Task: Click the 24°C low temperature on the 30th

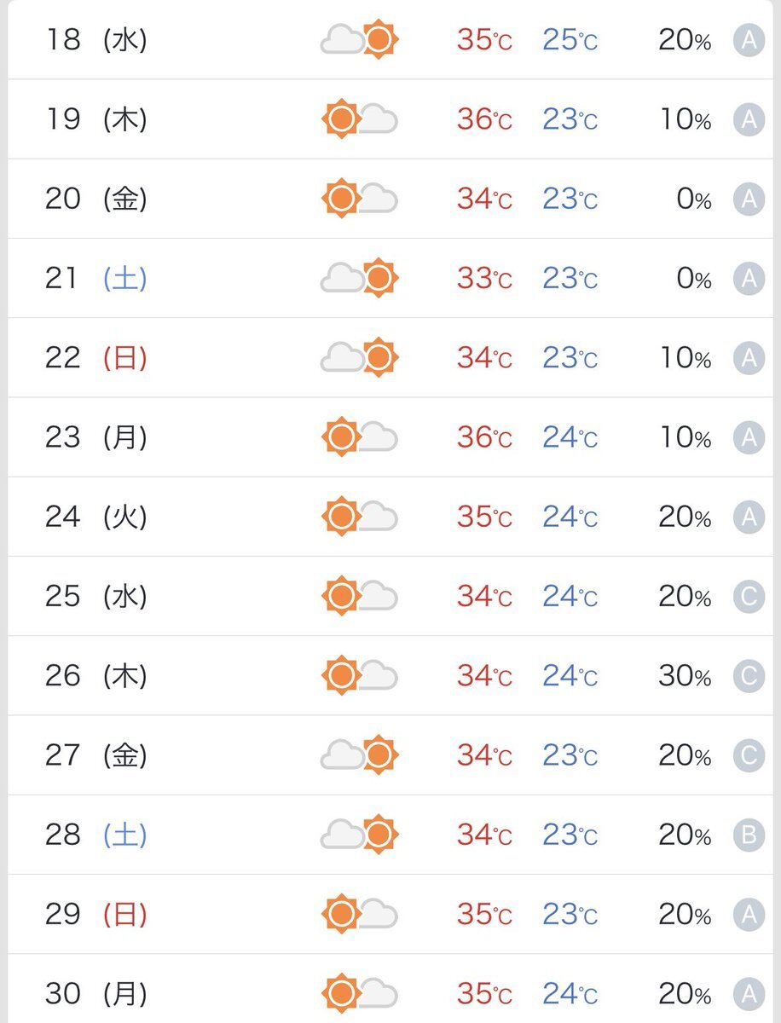Action: [570, 994]
